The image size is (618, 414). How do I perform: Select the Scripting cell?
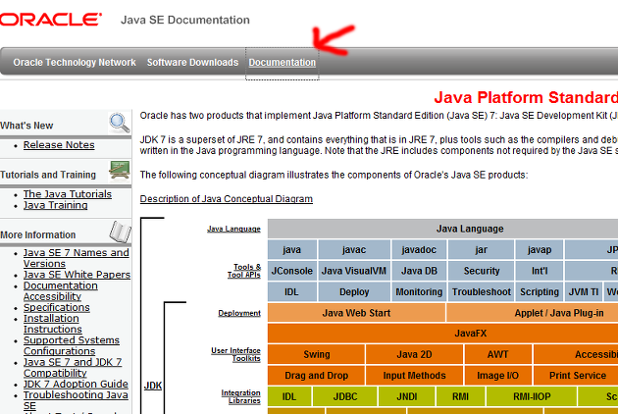(x=540, y=291)
